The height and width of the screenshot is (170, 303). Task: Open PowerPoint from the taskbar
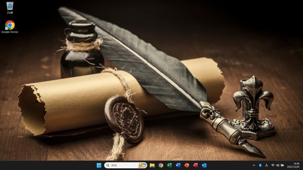tap(187, 165)
